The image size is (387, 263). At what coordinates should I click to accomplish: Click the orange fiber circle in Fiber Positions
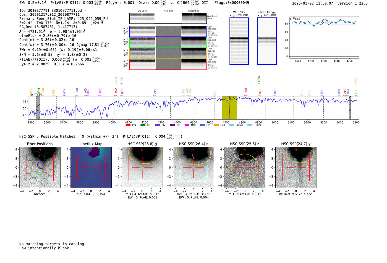pos(35,168)
